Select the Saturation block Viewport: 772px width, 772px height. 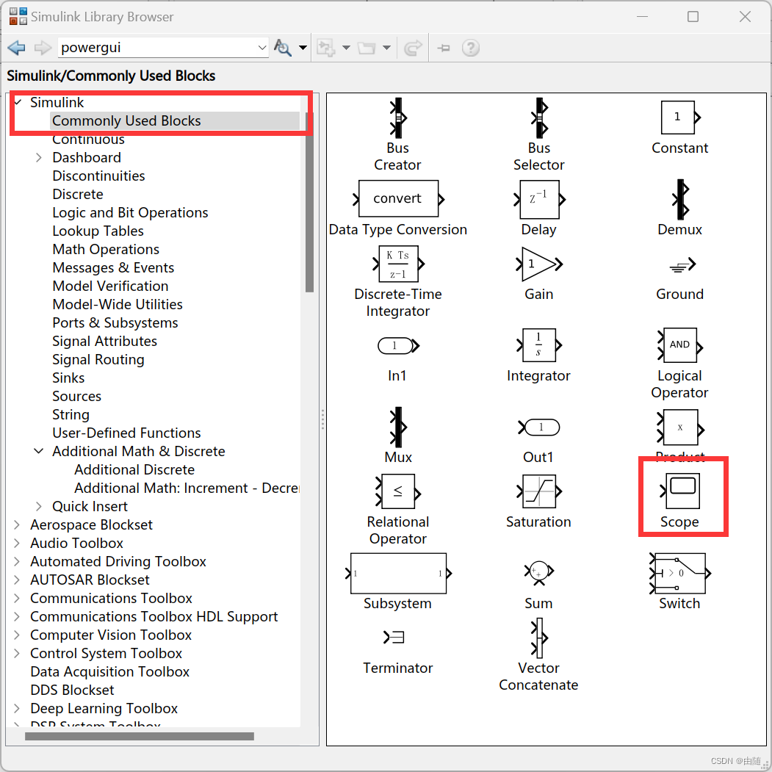[539, 491]
